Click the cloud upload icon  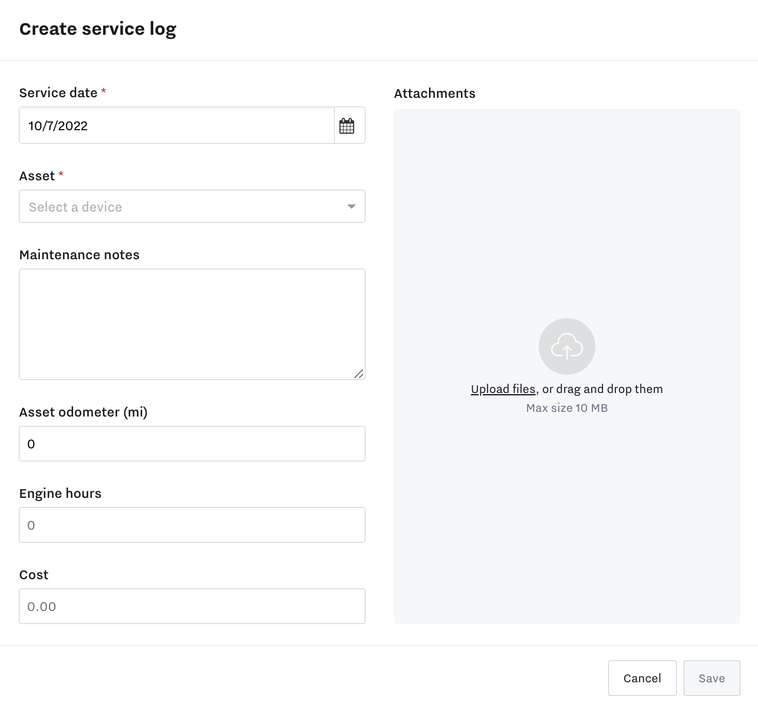tap(566, 346)
